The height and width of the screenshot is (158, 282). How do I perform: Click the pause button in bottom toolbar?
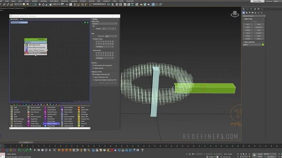(x=39, y=150)
